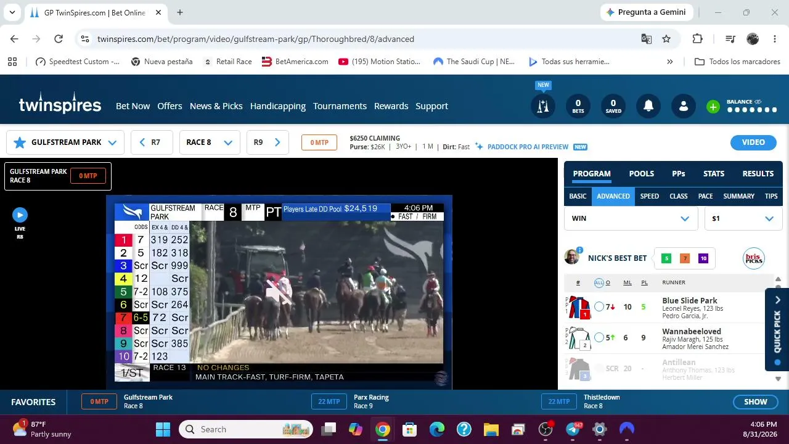Click the VIDEO button

pyautogui.click(x=753, y=142)
